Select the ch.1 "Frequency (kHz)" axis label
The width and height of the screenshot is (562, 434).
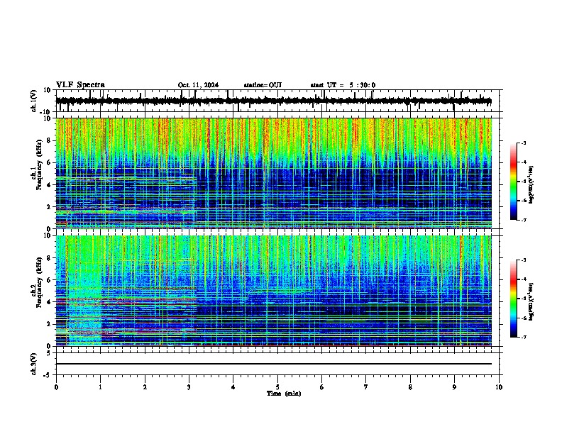click(39, 165)
